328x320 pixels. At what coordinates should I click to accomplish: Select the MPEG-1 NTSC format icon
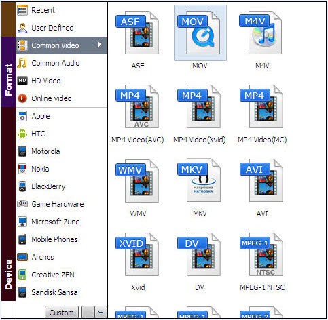click(261, 254)
